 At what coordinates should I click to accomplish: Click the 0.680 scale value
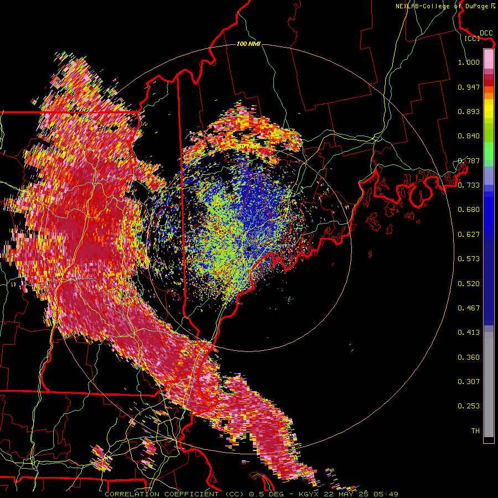click(469, 210)
